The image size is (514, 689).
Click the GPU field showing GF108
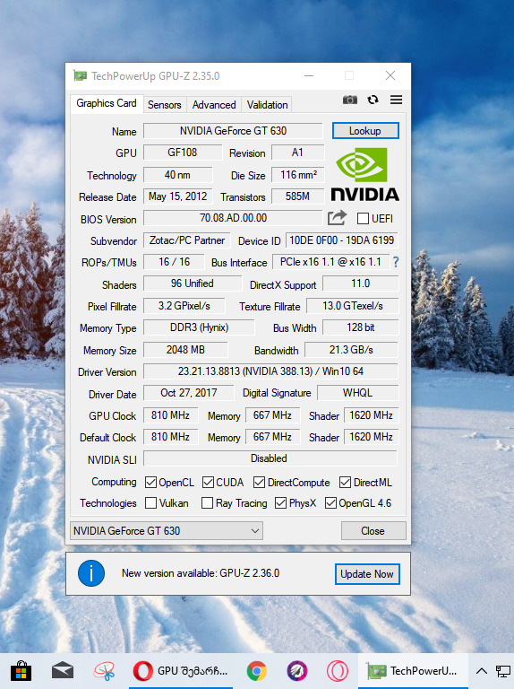click(x=183, y=153)
